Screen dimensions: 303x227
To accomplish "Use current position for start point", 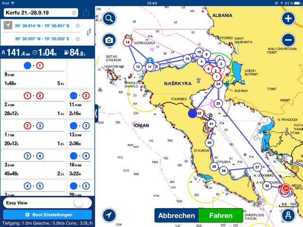I will [8, 26].
